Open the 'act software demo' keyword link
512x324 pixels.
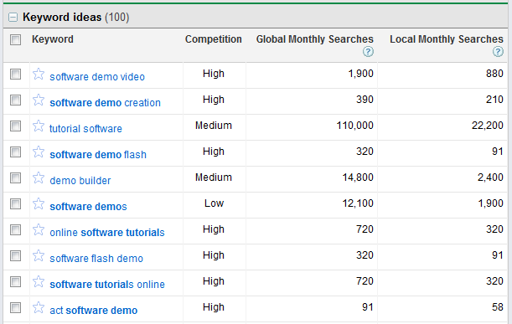point(93,311)
